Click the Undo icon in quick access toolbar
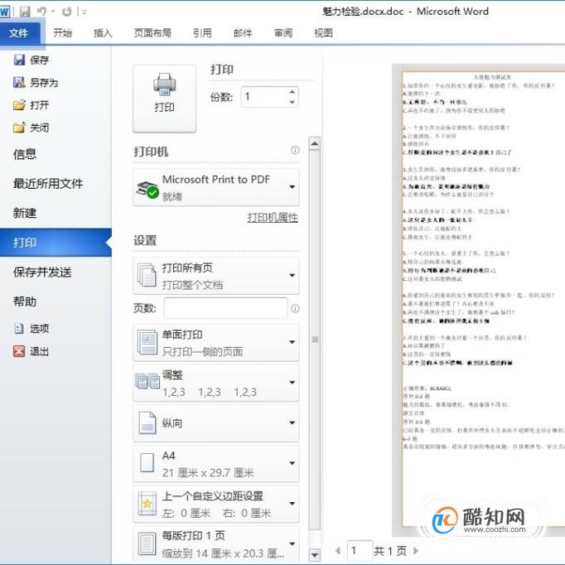 (42, 12)
